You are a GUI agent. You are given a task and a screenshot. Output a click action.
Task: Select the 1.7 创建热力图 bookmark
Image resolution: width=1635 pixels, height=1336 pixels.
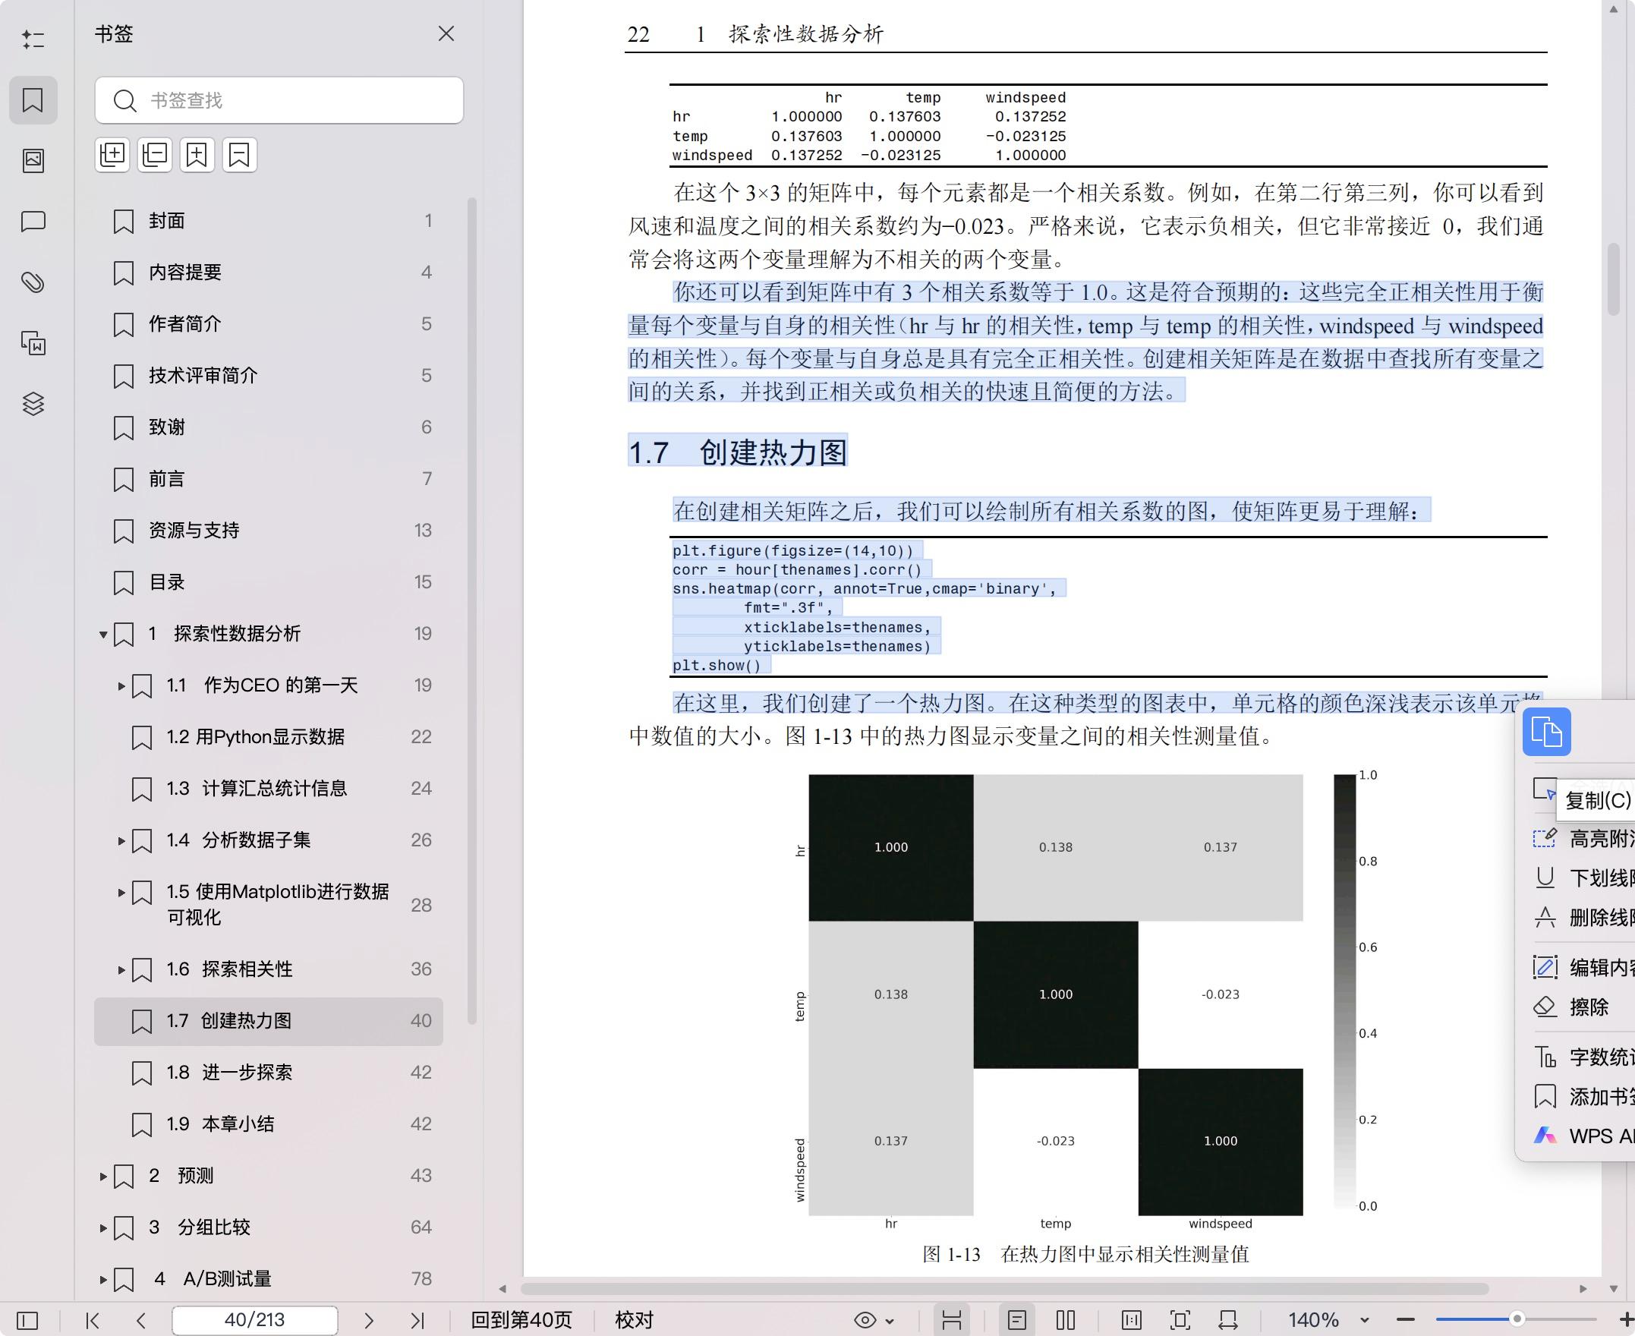[x=269, y=1021]
